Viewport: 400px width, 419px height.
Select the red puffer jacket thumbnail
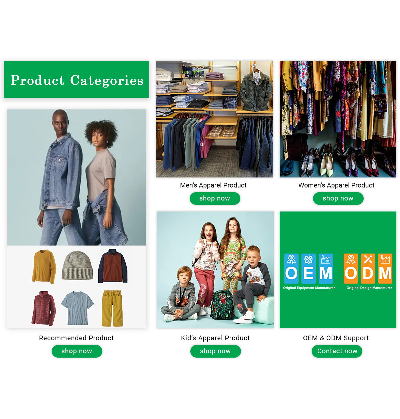[44, 308]
